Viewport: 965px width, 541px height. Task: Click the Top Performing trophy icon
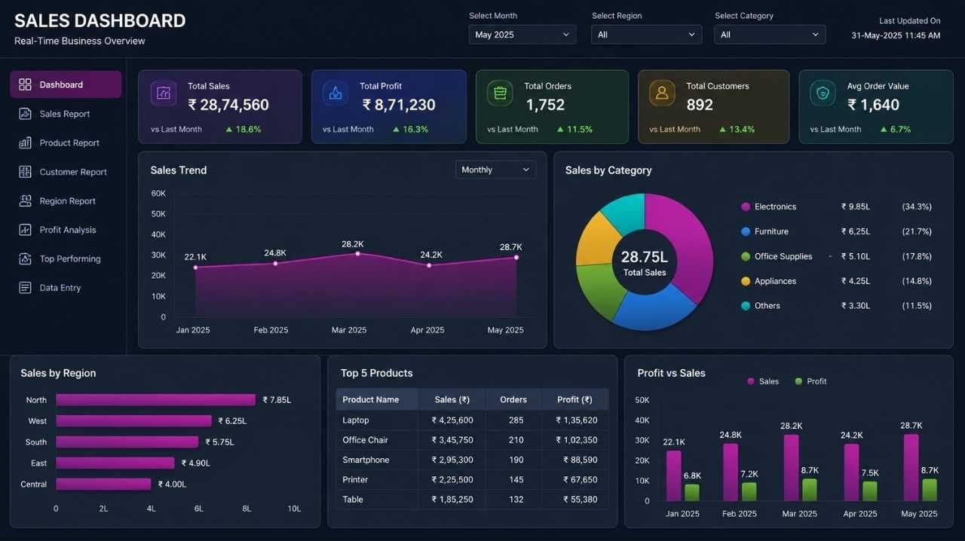tap(25, 258)
